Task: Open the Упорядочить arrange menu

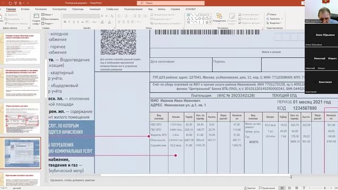Action: pyautogui.click(x=219, y=18)
